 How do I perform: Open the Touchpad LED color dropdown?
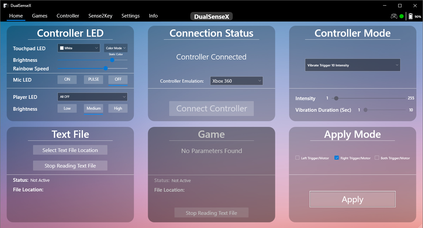(x=79, y=48)
